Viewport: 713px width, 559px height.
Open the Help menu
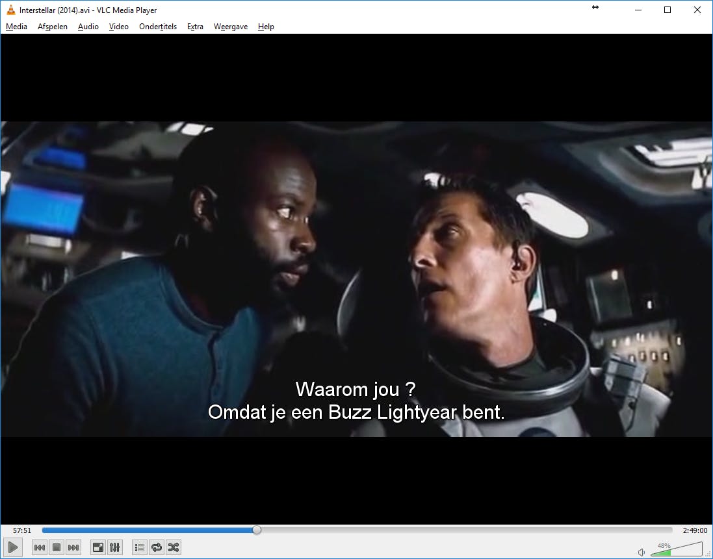pos(266,27)
